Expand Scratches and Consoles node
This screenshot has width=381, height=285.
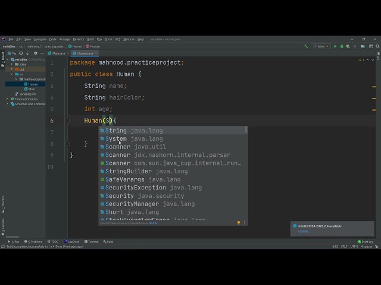click(7, 104)
